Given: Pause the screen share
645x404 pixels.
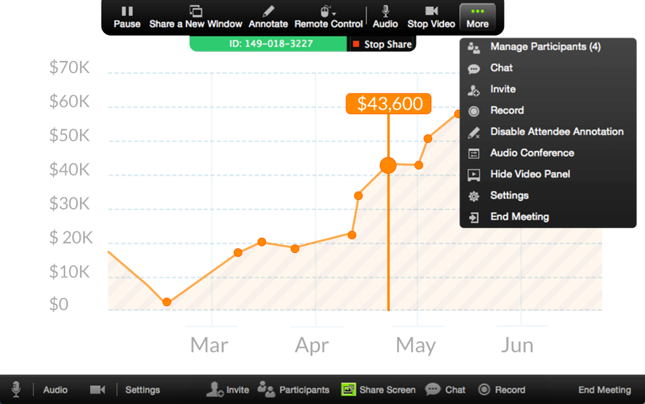Looking at the screenshot, I should coord(127,17).
